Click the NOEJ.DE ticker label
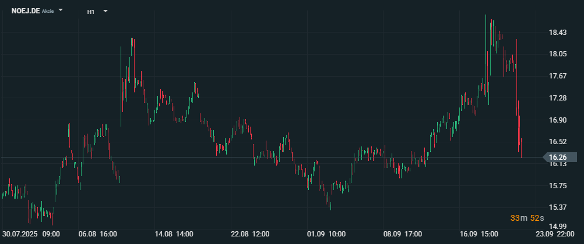 (x=26, y=11)
